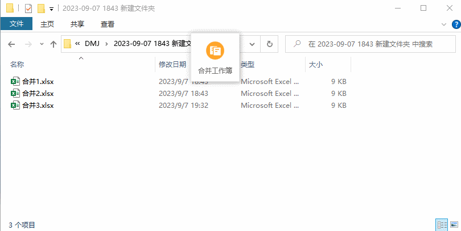Viewport: 461px width, 231px height.
Task: Click the new folder icon in quick access toolbar
Action: (41, 9)
